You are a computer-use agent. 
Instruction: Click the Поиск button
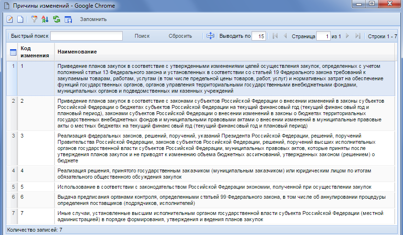(142, 36)
